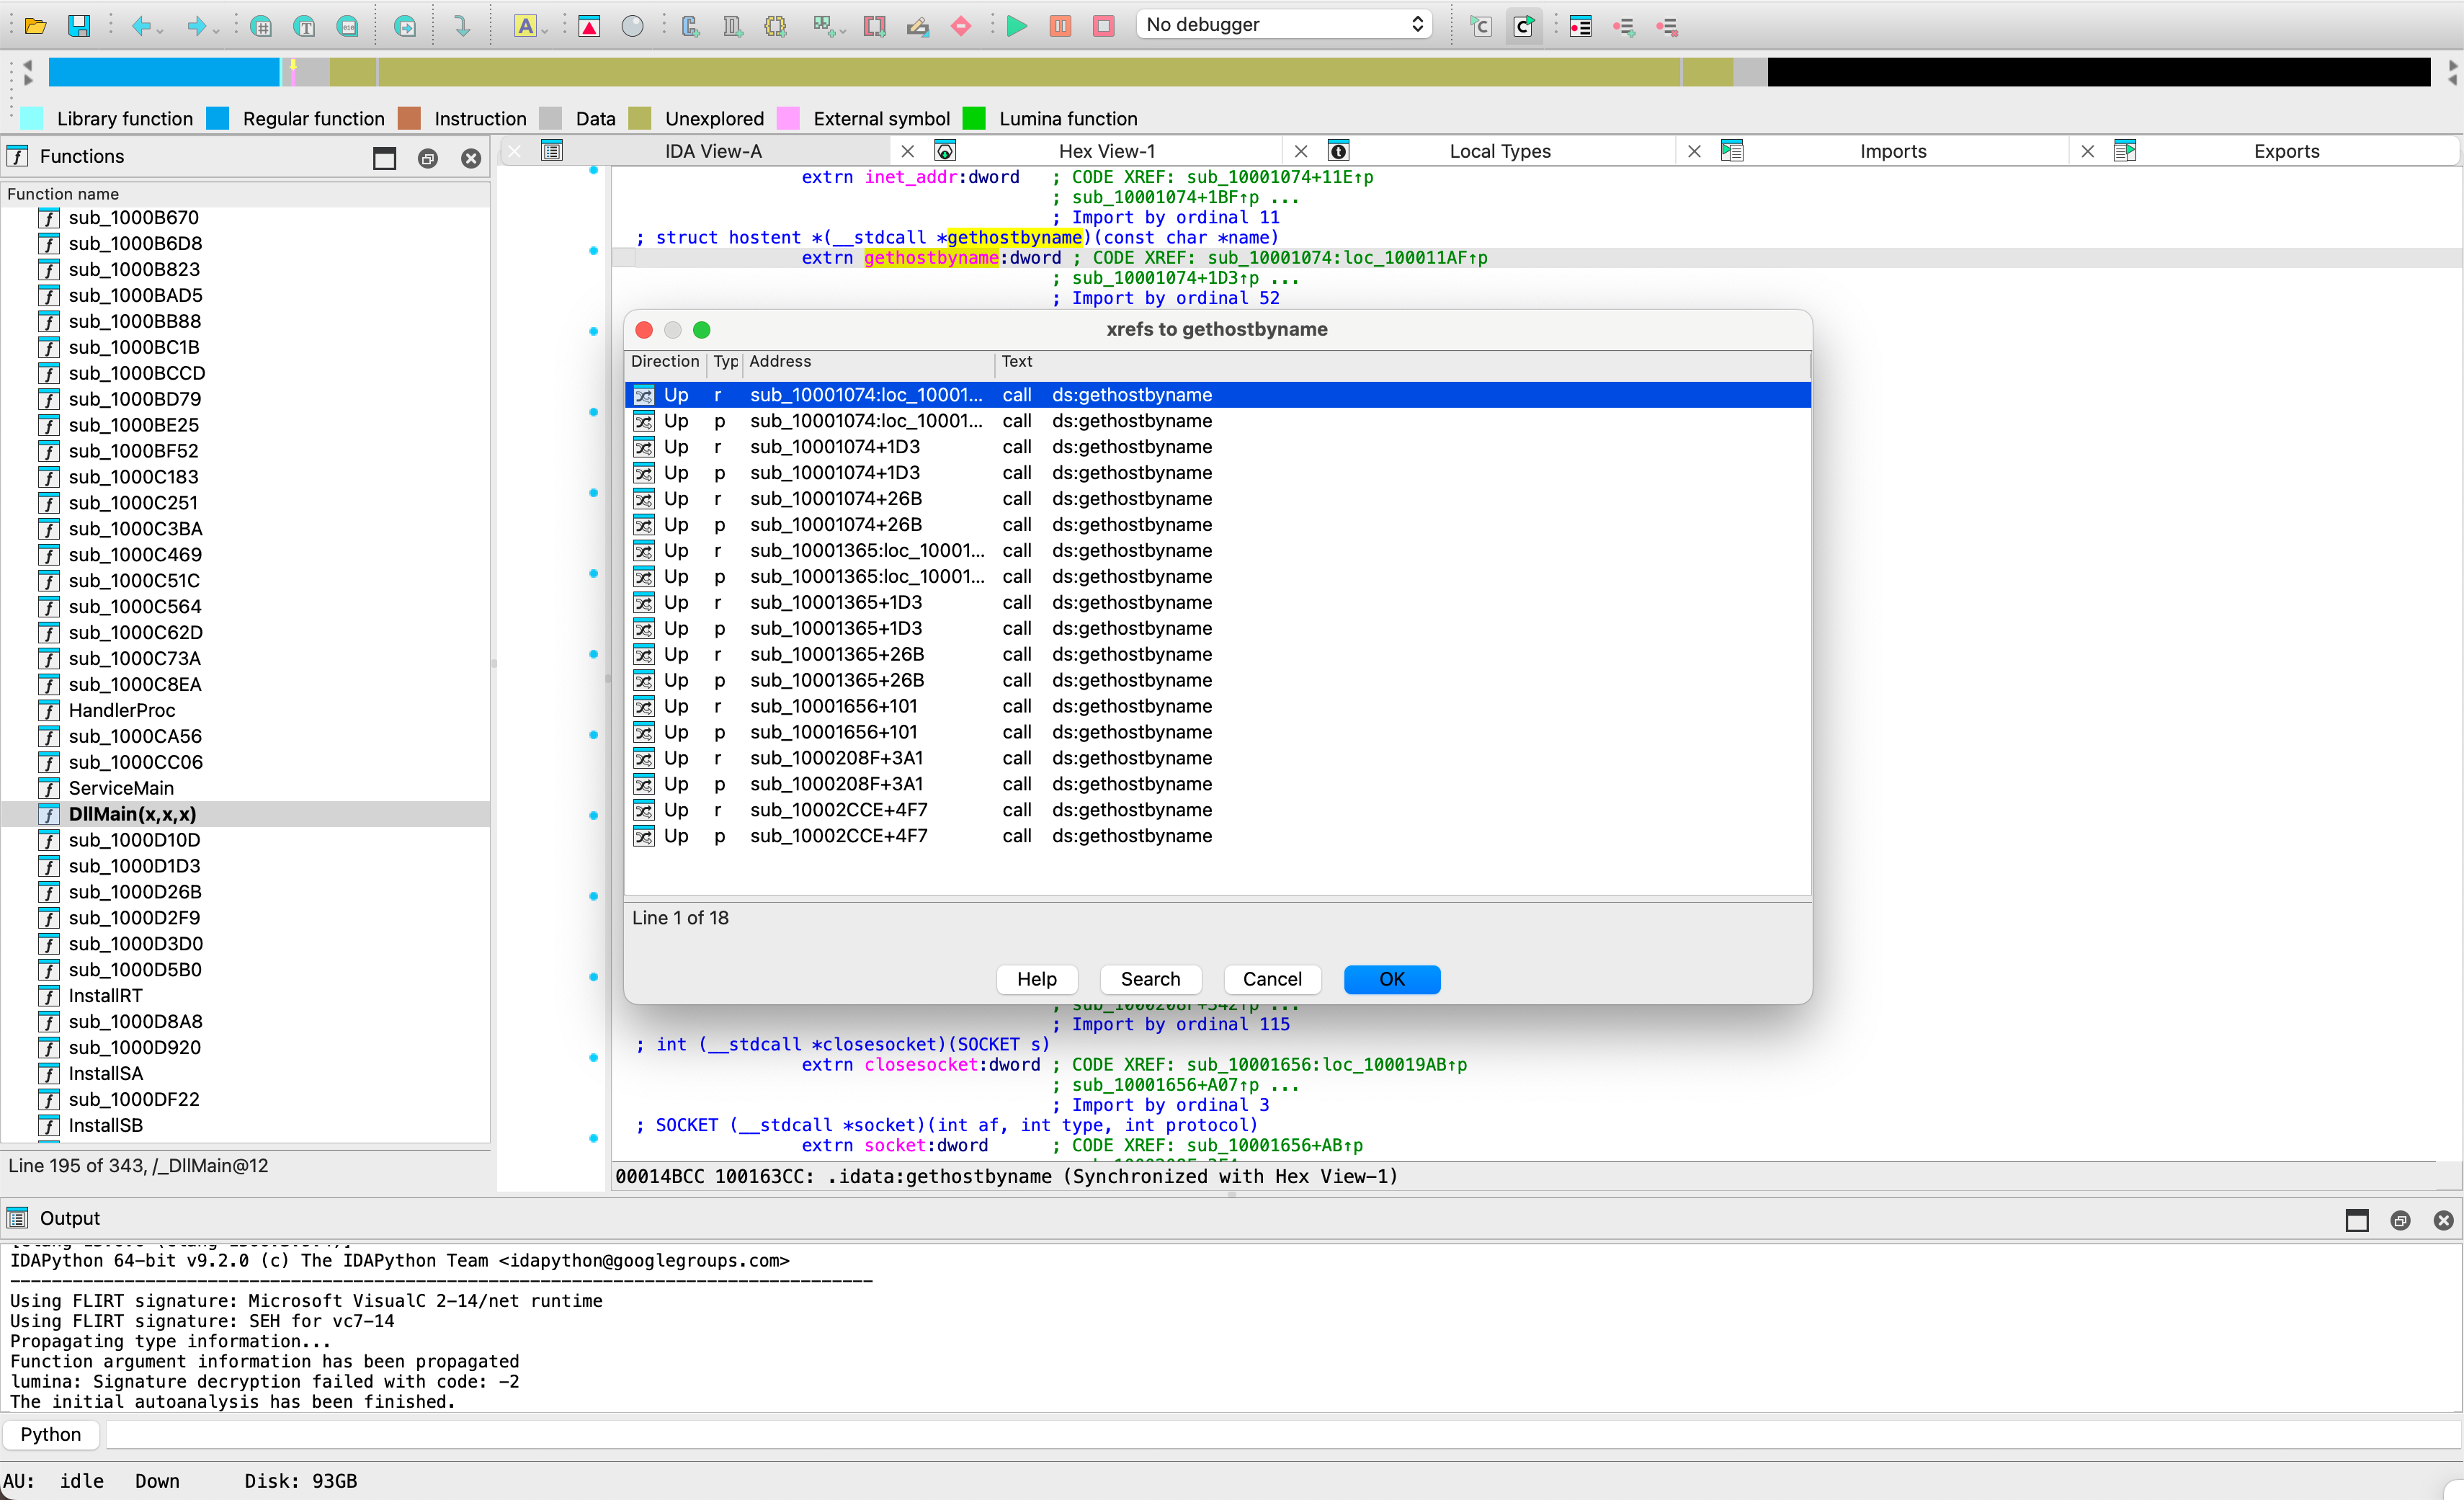Float the Output panel using the detach icon
This screenshot has width=2464, height=1500.
(x=2400, y=1220)
